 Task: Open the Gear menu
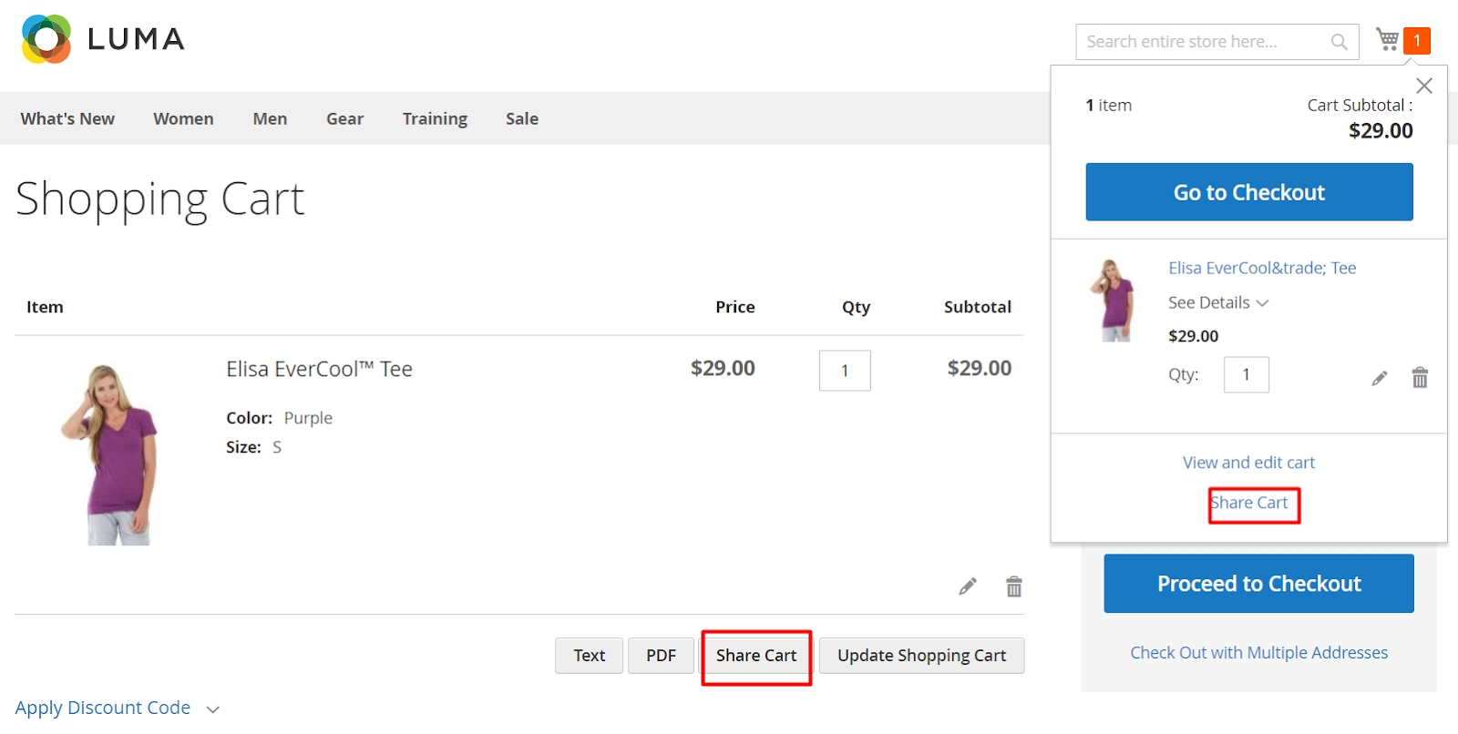344,118
